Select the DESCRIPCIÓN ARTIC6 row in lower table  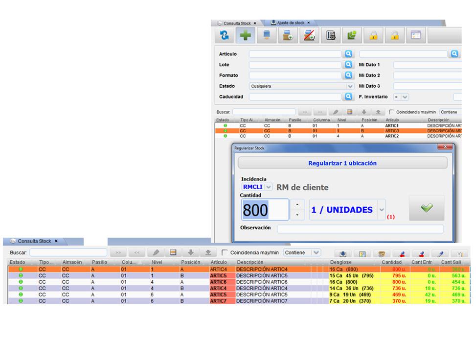[239, 282]
